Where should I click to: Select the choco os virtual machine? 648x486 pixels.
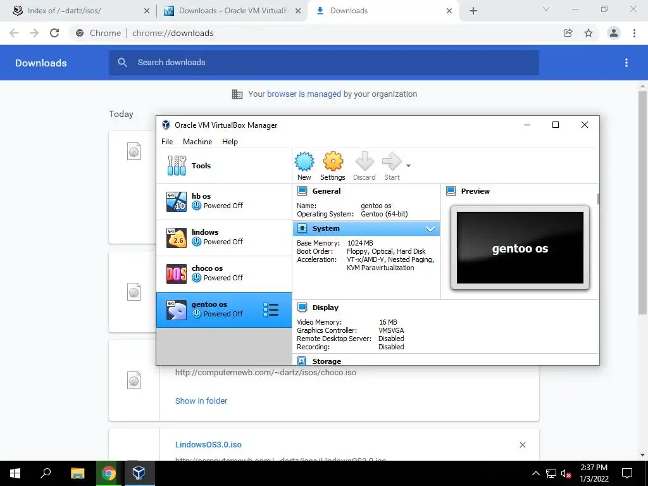point(224,273)
